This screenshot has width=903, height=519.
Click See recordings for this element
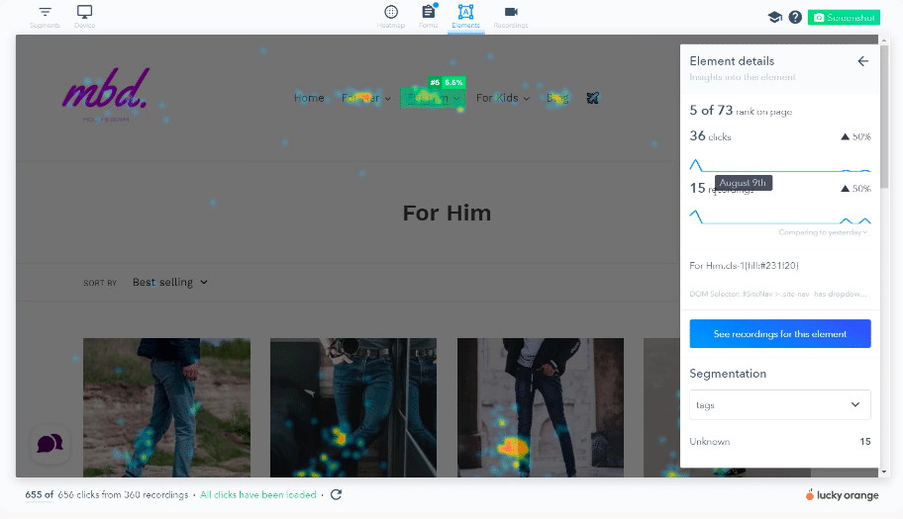point(780,334)
